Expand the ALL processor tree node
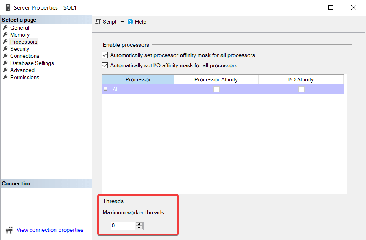The height and width of the screenshot is (240, 366). point(105,89)
